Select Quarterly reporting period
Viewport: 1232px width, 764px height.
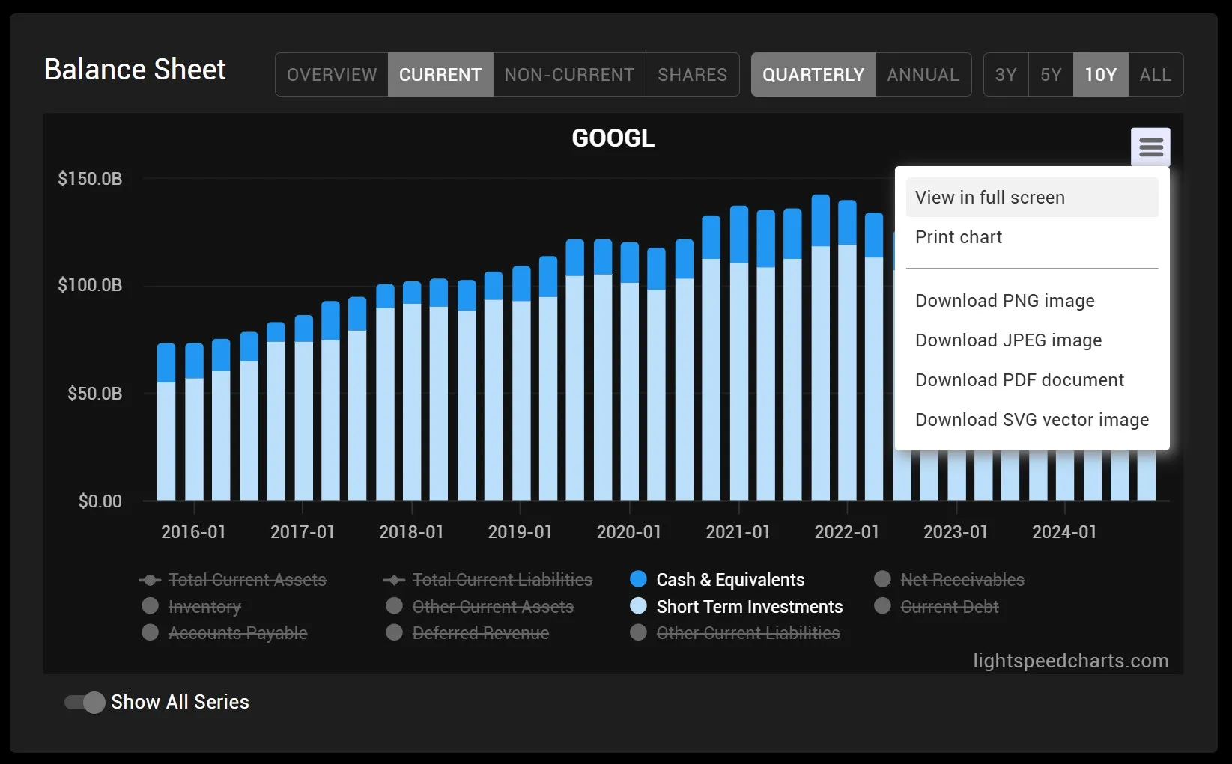coord(813,75)
